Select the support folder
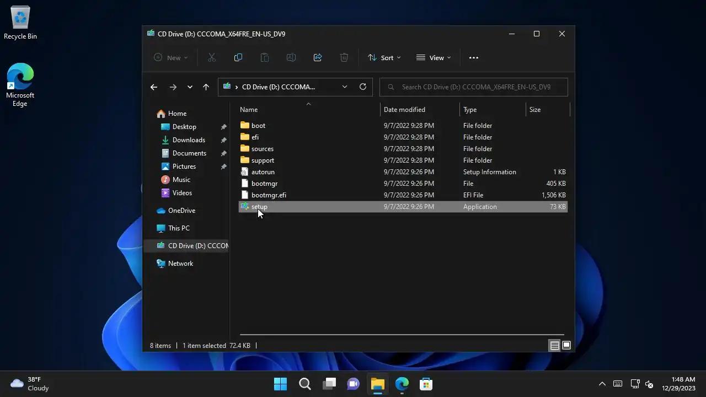The height and width of the screenshot is (397, 706). coord(403,160)
